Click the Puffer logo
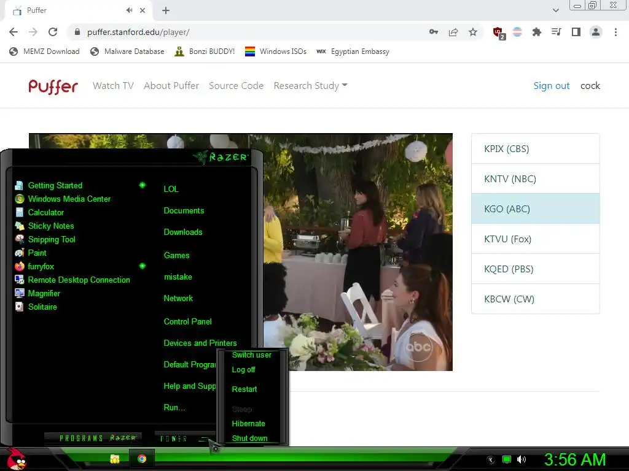 [x=53, y=86]
